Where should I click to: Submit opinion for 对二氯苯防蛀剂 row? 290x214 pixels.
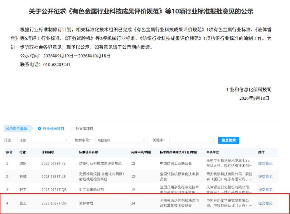click(x=265, y=190)
